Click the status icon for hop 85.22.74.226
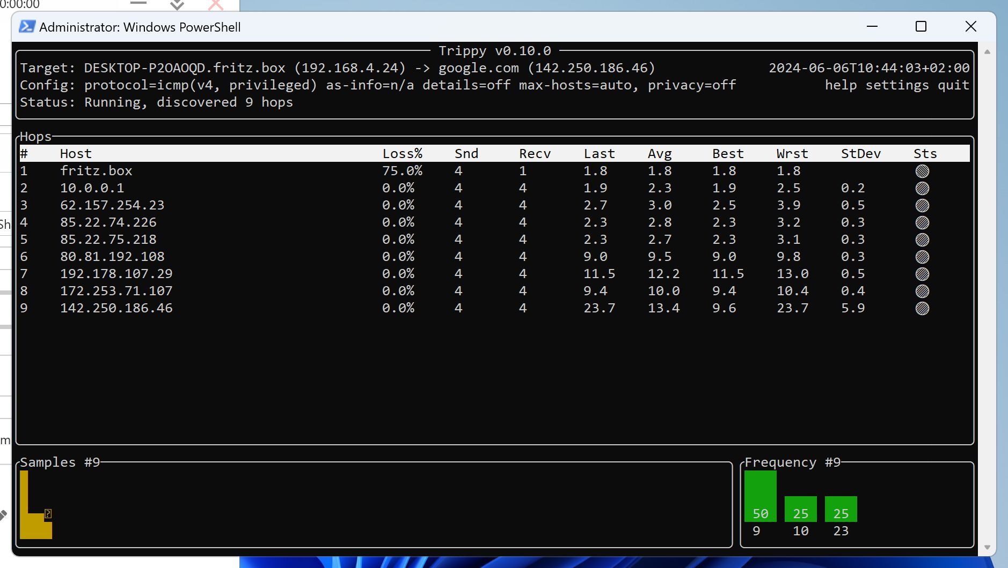 (x=922, y=222)
